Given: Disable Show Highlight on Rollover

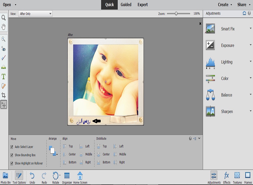Looking at the screenshot, I should click(x=12, y=163).
